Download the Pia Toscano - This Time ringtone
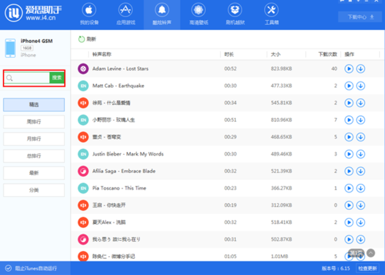Screen dimensions: 385x275 361,188
